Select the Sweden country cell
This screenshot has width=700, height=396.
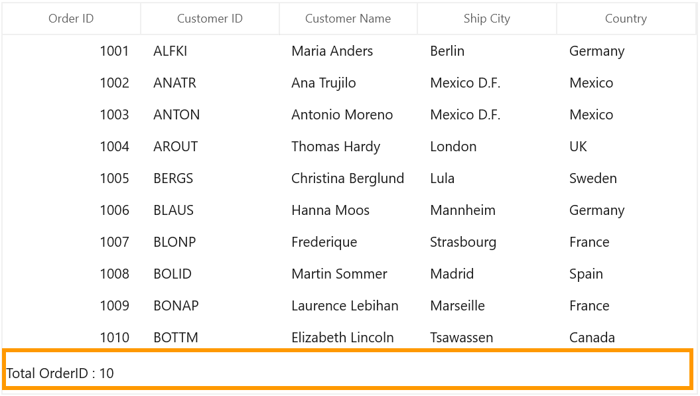[626, 178]
